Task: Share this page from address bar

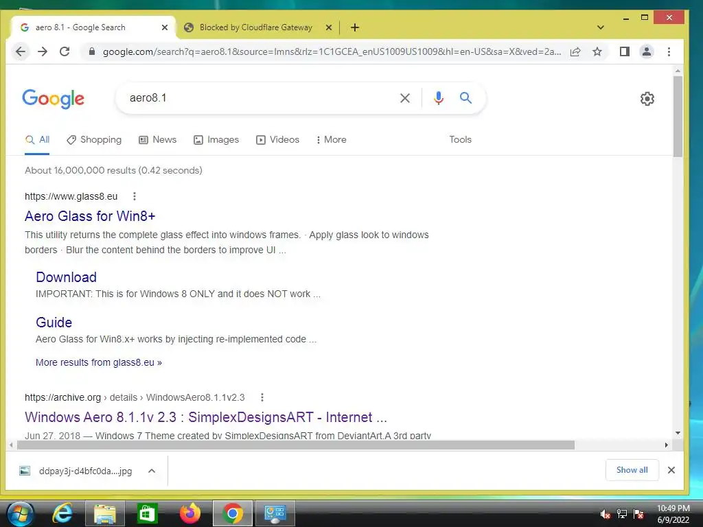Action: pos(575,51)
